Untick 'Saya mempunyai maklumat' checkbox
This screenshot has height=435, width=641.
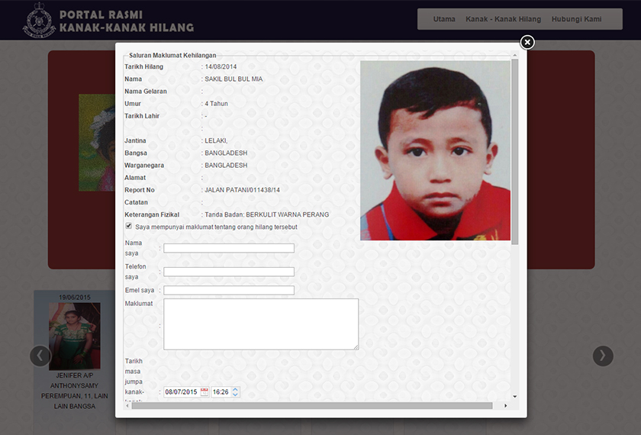(x=129, y=226)
